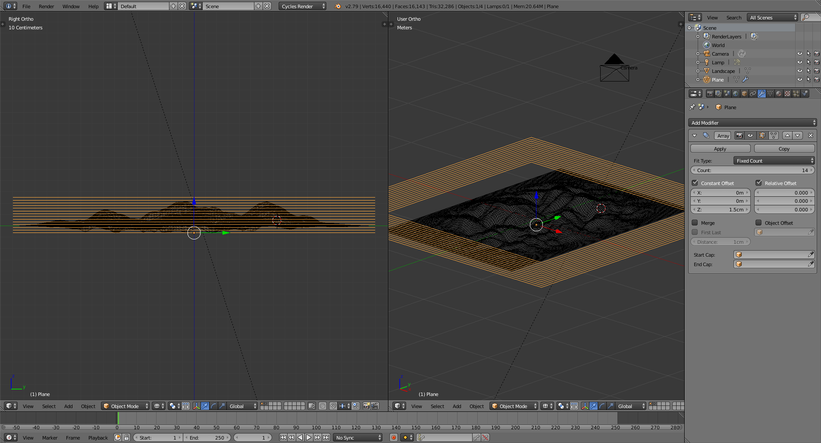
Task: Start auto-keyframe recording in timeline
Action: [x=393, y=437]
